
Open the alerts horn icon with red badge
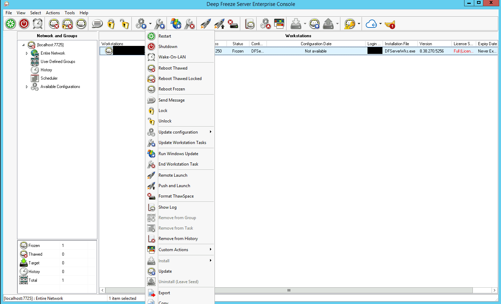click(390, 24)
